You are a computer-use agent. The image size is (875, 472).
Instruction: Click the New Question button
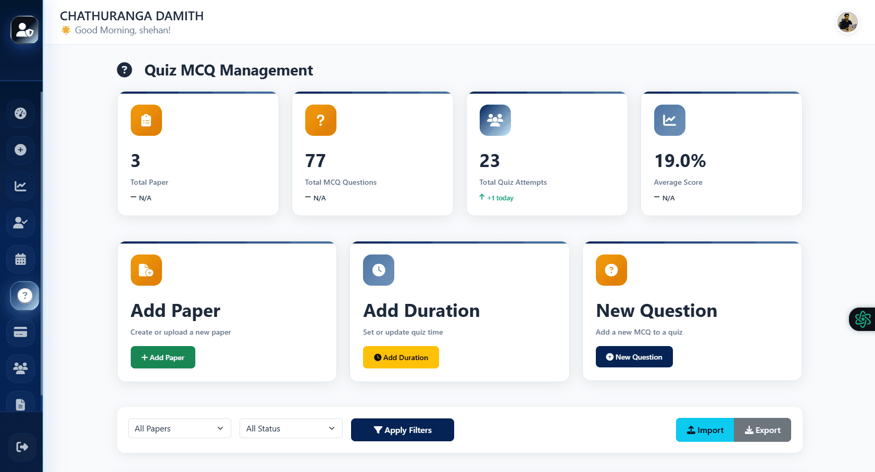[x=634, y=356]
